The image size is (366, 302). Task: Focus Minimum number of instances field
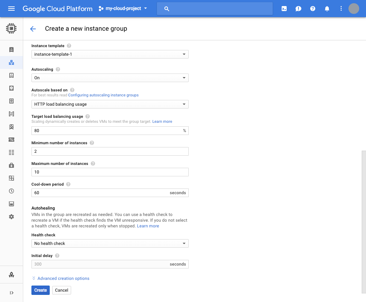110,151
